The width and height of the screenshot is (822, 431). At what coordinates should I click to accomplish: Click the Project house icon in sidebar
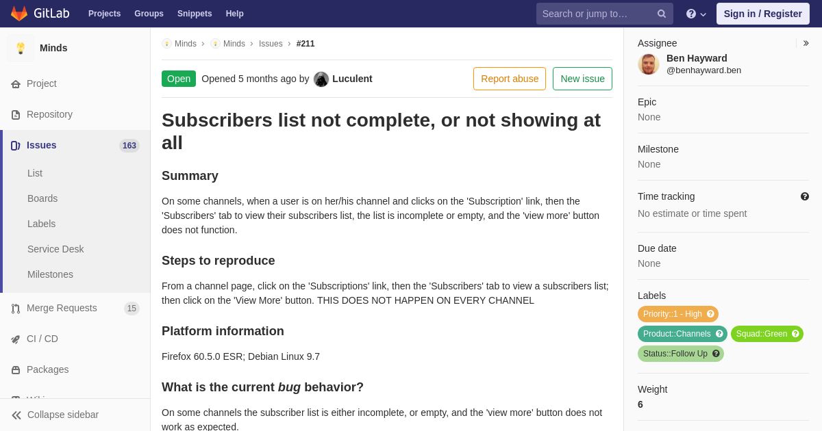16,84
